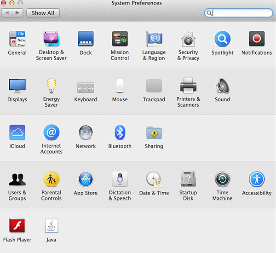Open Mission Control preferences
The width and height of the screenshot is (276, 253).
120,40
